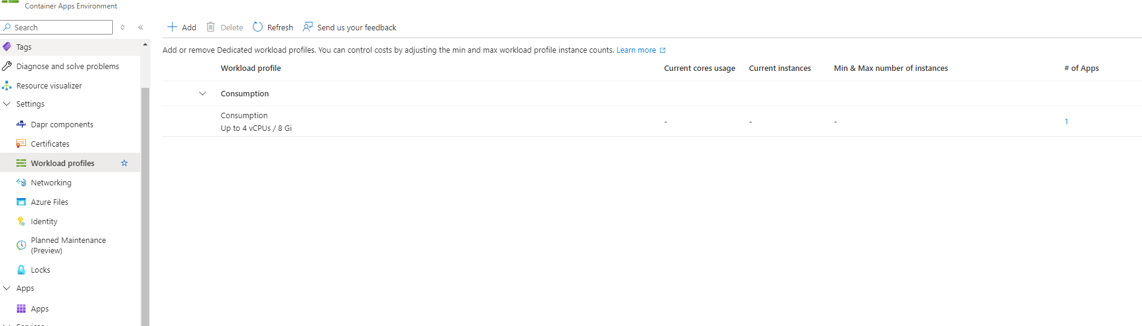This screenshot has height=326, width=1142.
Task: Click the Refresh circular arrow icon
Action: click(x=258, y=27)
